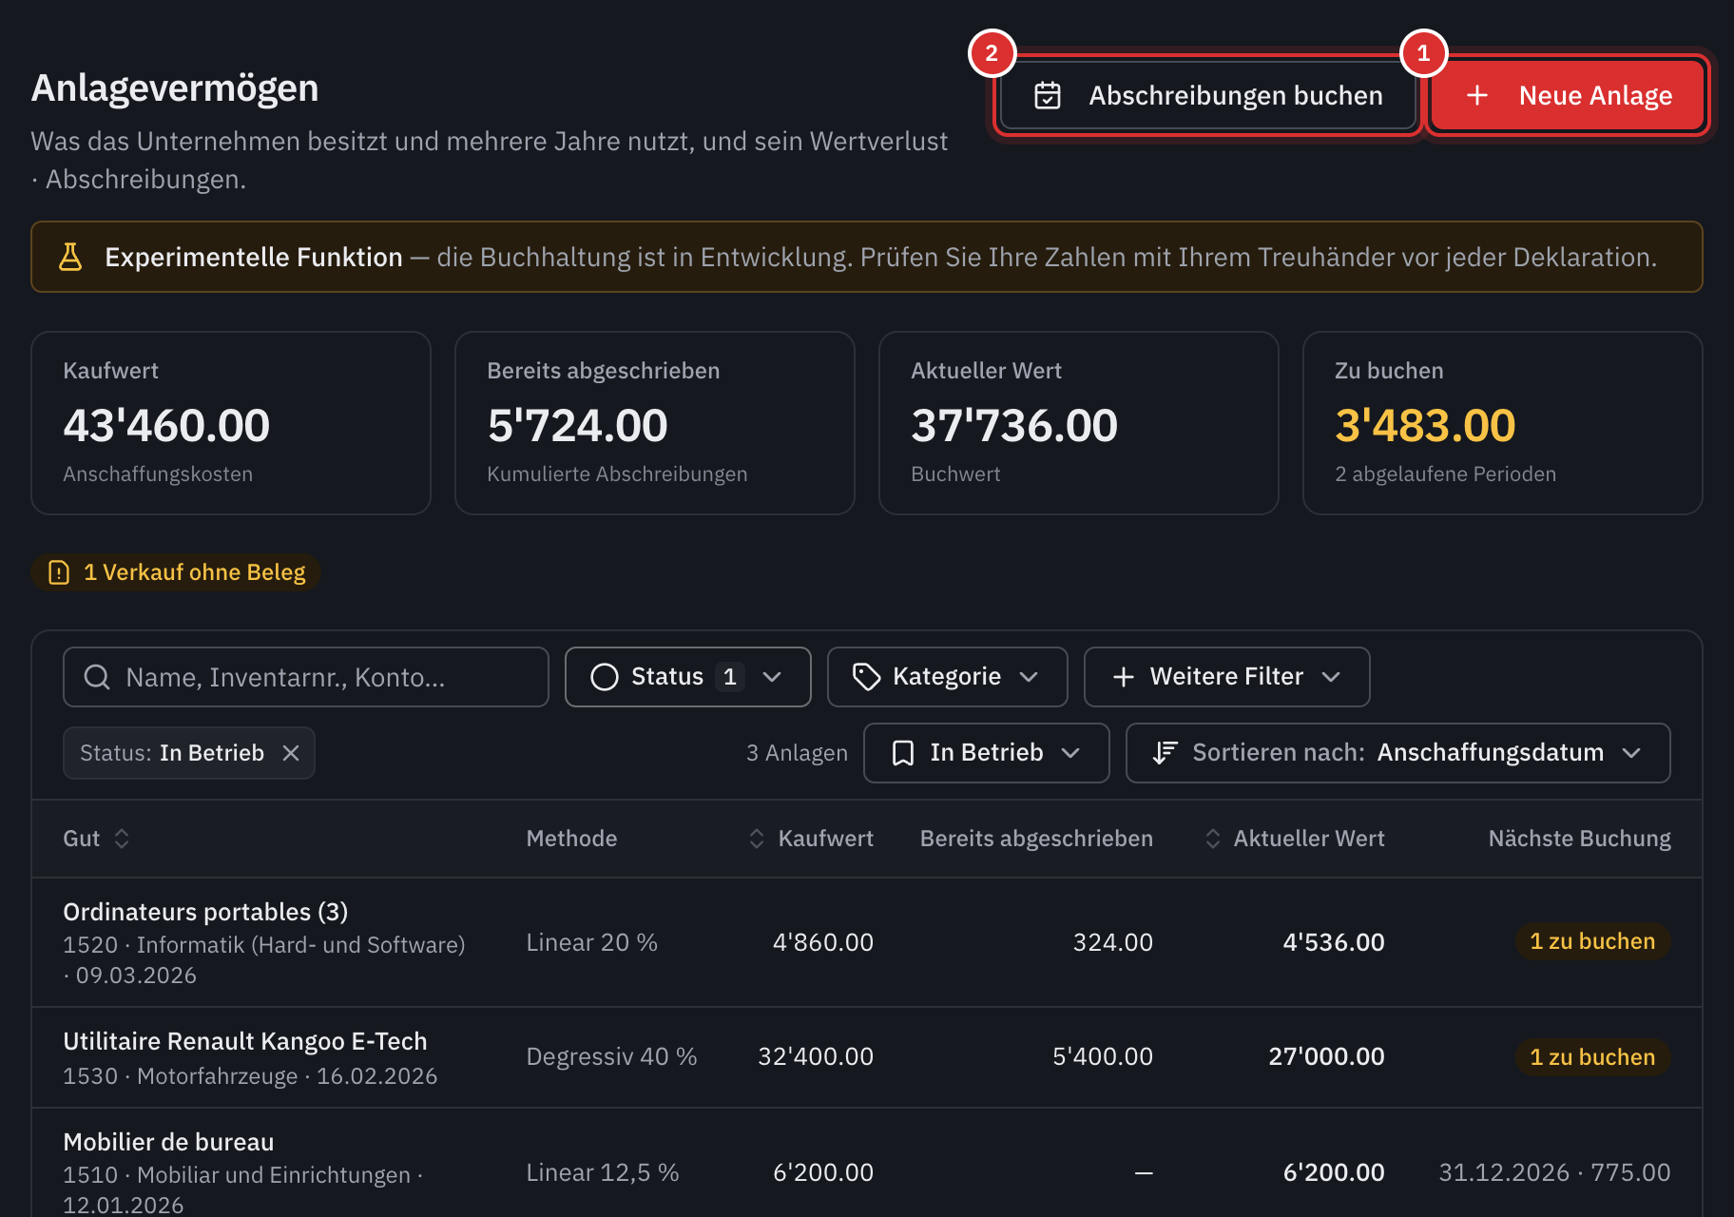Click the magnifier icon in the search field
The width and height of the screenshot is (1734, 1217).
point(97,677)
